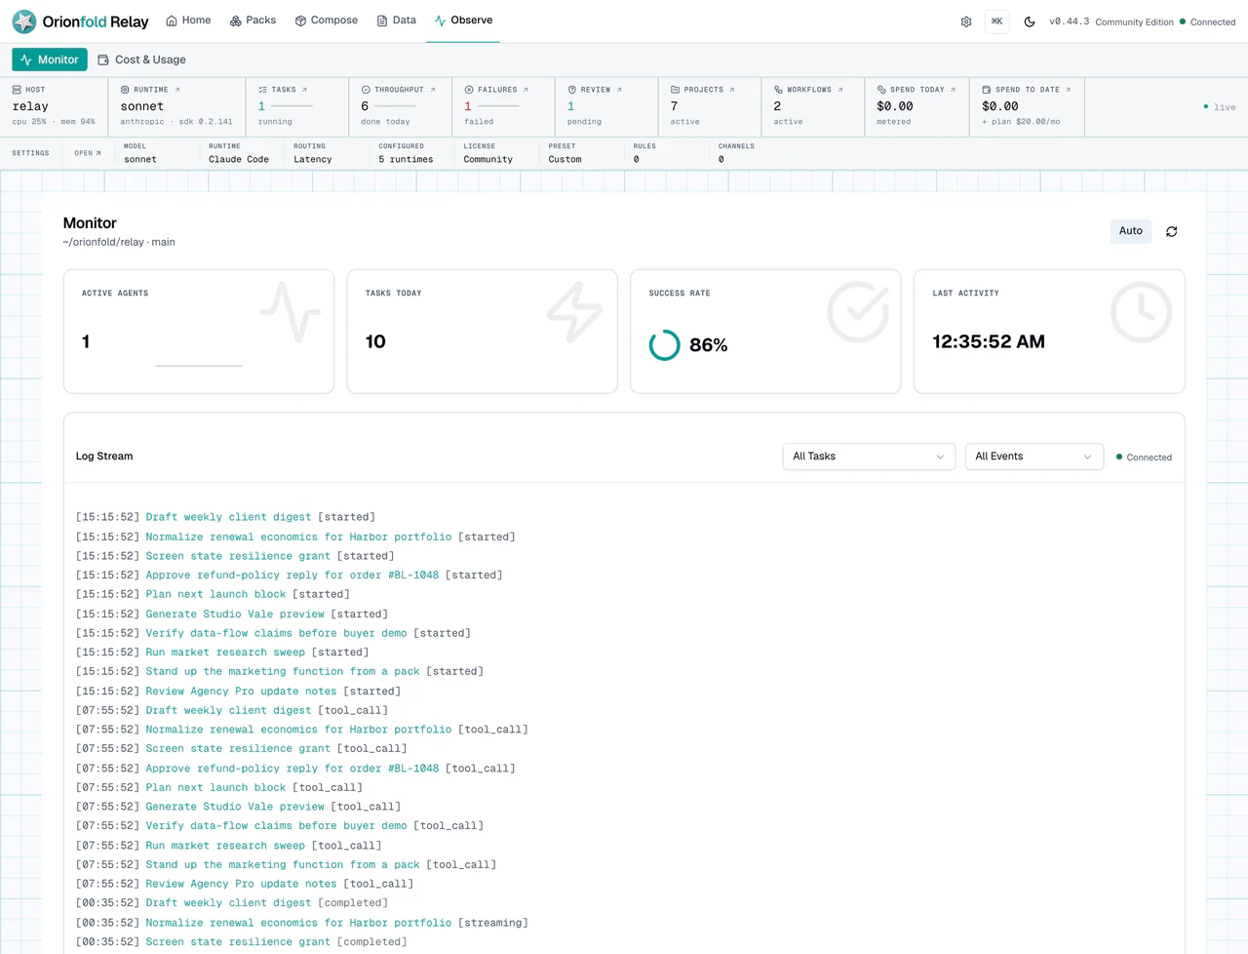Screen dimensions: 1248x954
Task: Click the Spend To Date calendar icon
Action: click(987, 90)
